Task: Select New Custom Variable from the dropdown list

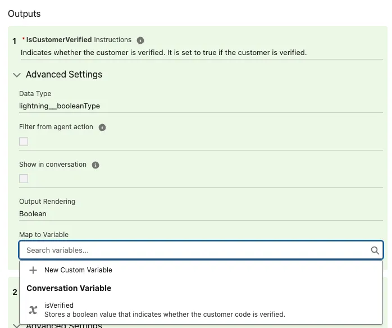Action: click(x=78, y=270)
